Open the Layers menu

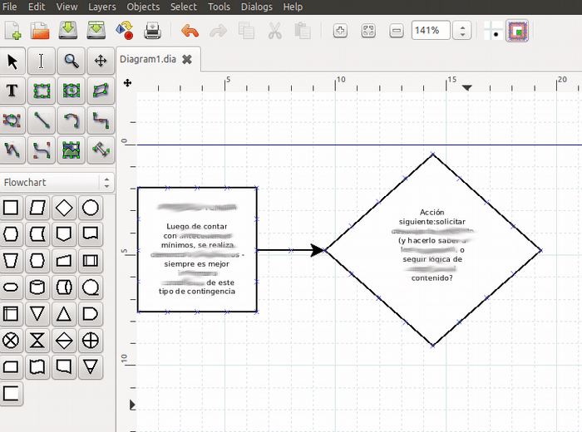coord(102,7)
